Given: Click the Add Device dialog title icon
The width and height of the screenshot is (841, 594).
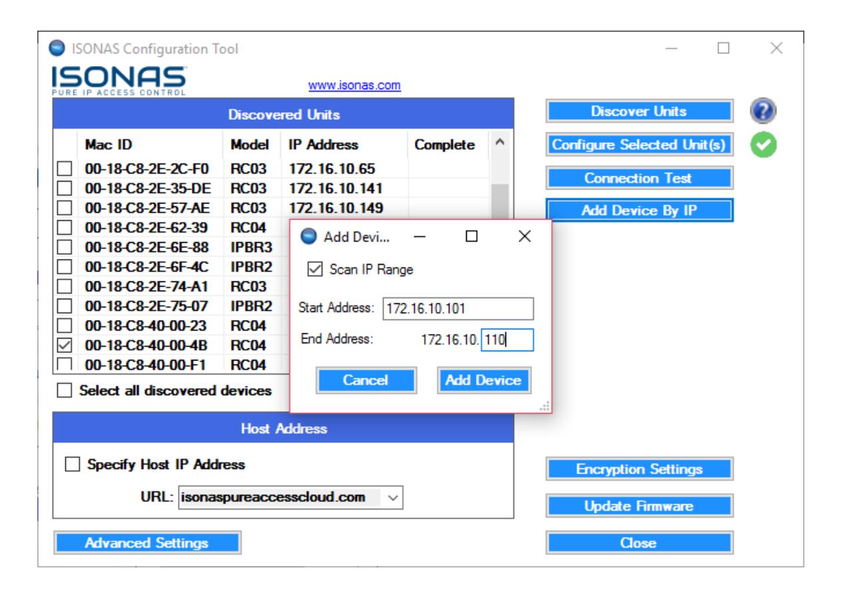Looking at the screenshot, I should point(307,236).
